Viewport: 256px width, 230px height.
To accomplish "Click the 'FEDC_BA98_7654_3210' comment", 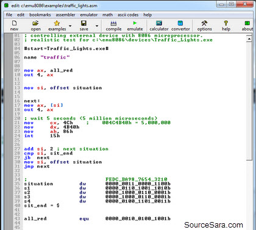I will point(137,179).
